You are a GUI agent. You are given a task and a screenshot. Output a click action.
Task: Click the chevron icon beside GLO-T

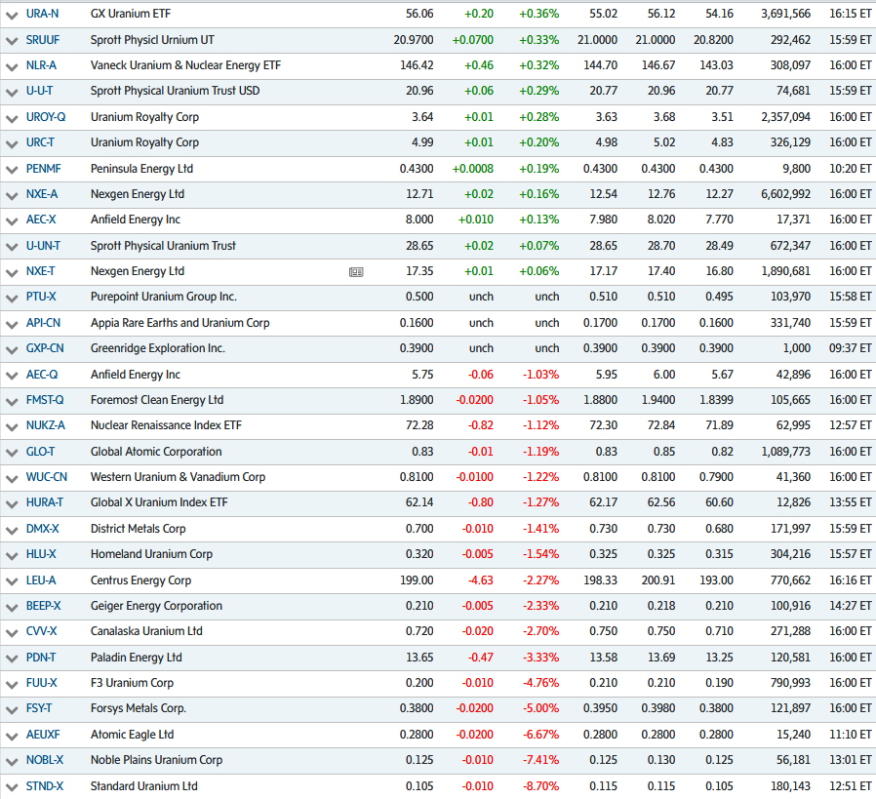[12, 452]
